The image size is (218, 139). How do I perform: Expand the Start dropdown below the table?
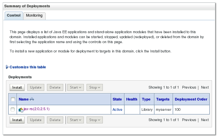coord(75,120)
